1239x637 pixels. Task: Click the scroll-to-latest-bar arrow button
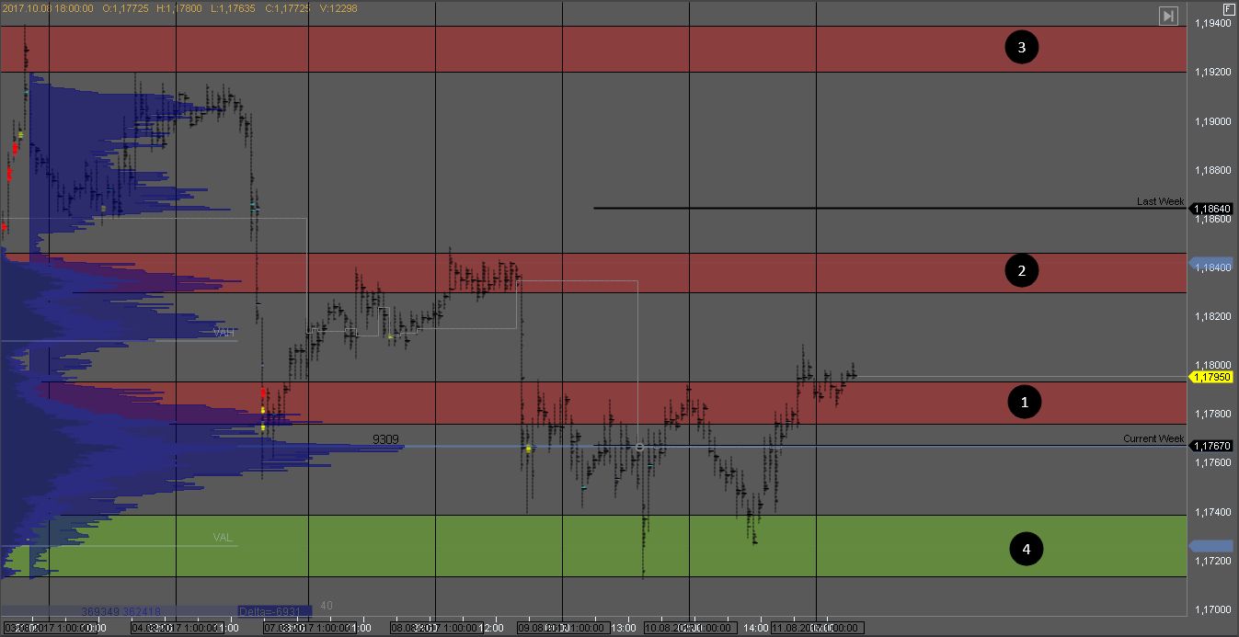[1167, 16]
